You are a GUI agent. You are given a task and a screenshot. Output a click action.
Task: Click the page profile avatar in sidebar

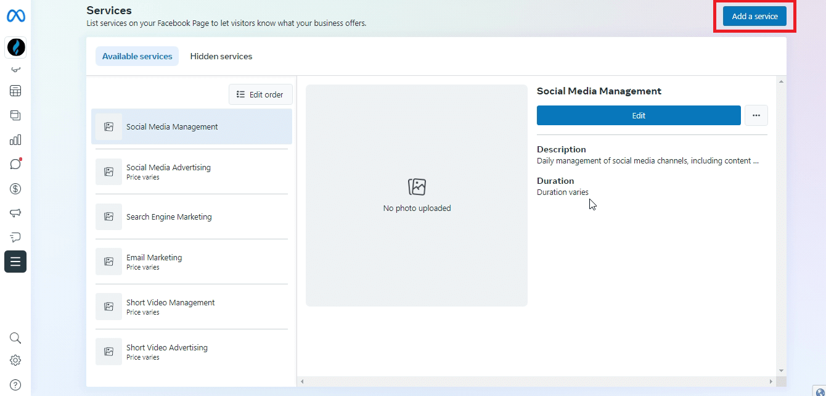(x=15, y=47)
